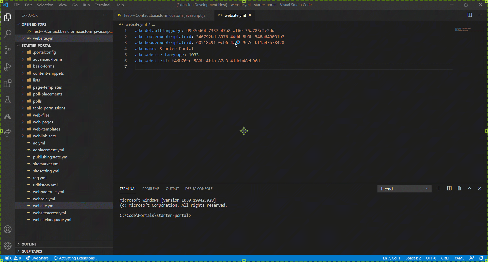The width and height of the screenshot is (488, 262).
Task: Close the terminal panel
Action: (x=480, y=188)
